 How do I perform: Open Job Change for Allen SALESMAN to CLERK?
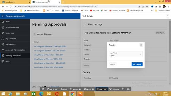point(50,51)
